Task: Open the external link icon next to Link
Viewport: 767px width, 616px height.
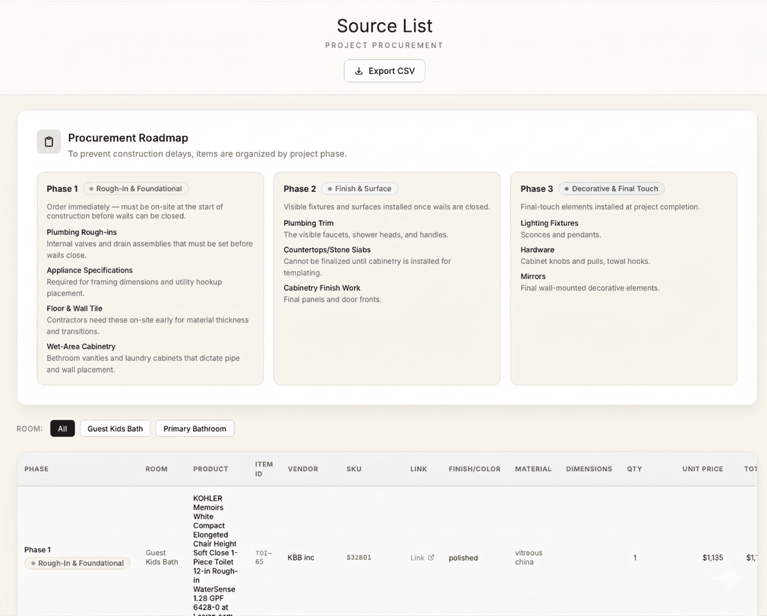Action: pyautogui.click(x=431, y=557)
